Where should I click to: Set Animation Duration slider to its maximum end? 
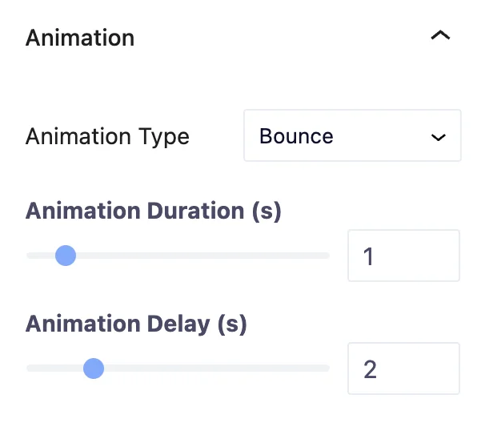click(328, 256)
